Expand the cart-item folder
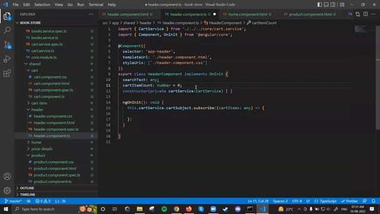 tap(39, 103)
